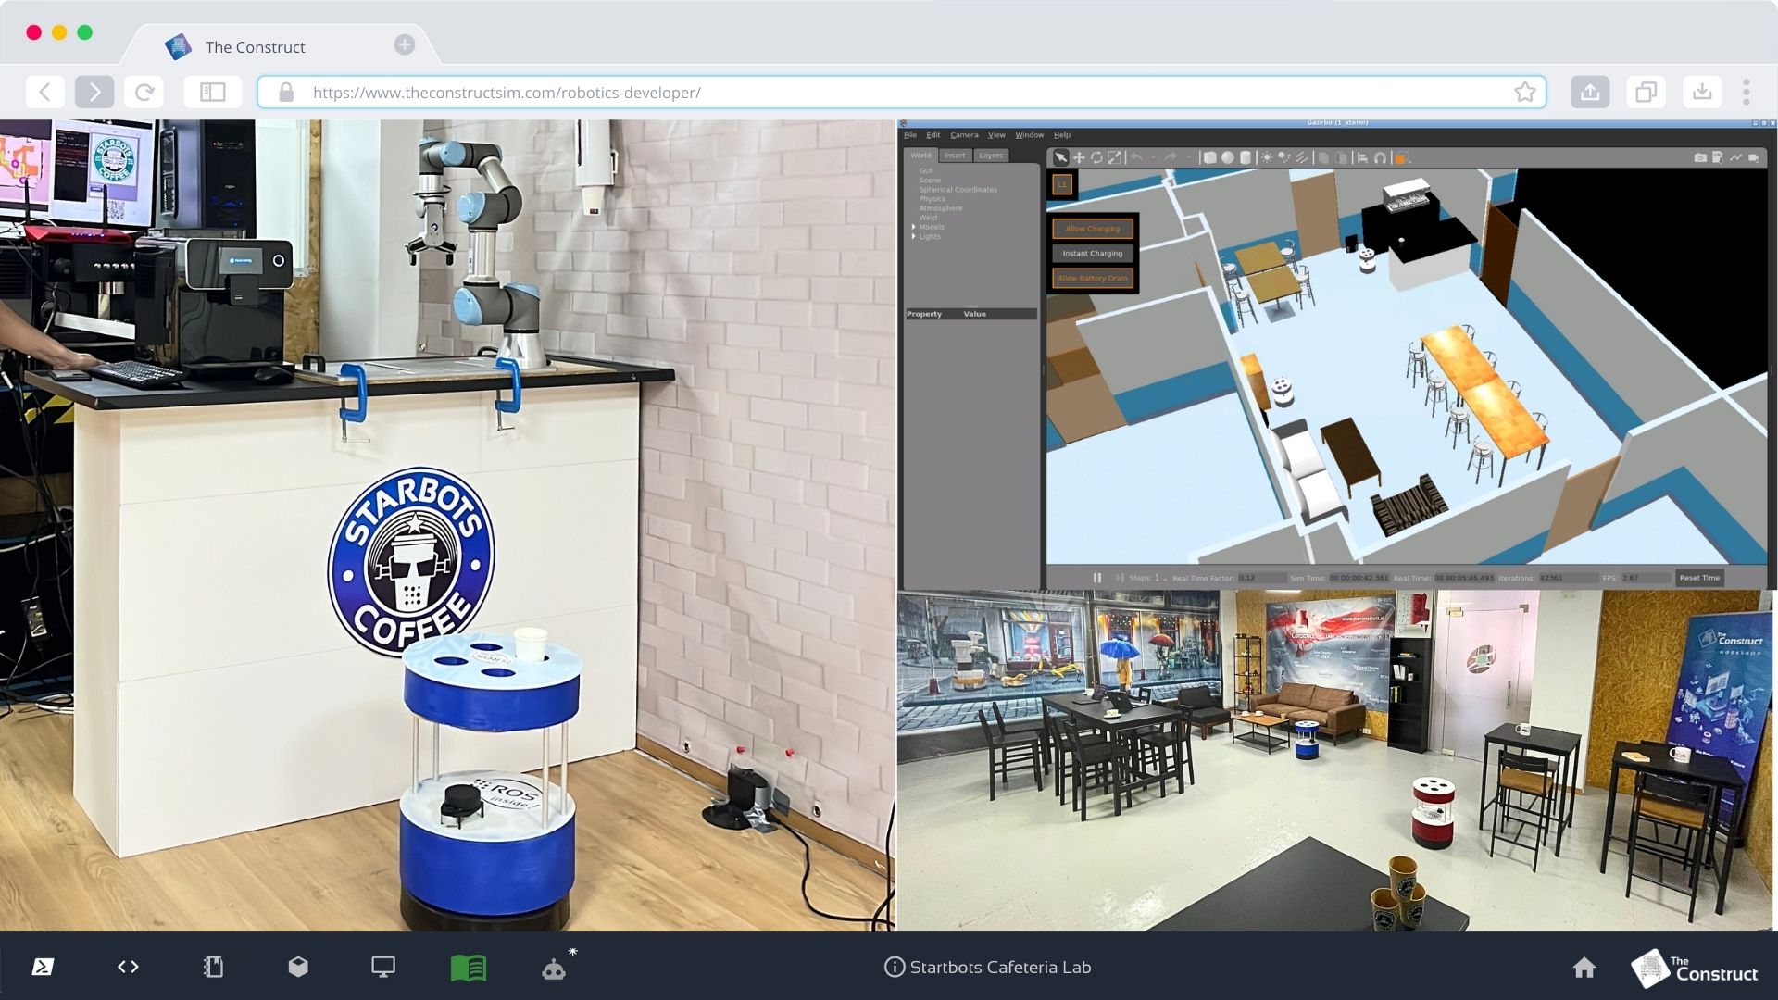Click the log data icon in Gazebo
This screenshot has height=1000, width=1778.
tap(1718, 157)
